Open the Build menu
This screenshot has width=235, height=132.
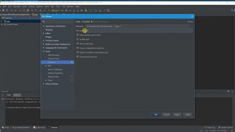tap(47, 7)
